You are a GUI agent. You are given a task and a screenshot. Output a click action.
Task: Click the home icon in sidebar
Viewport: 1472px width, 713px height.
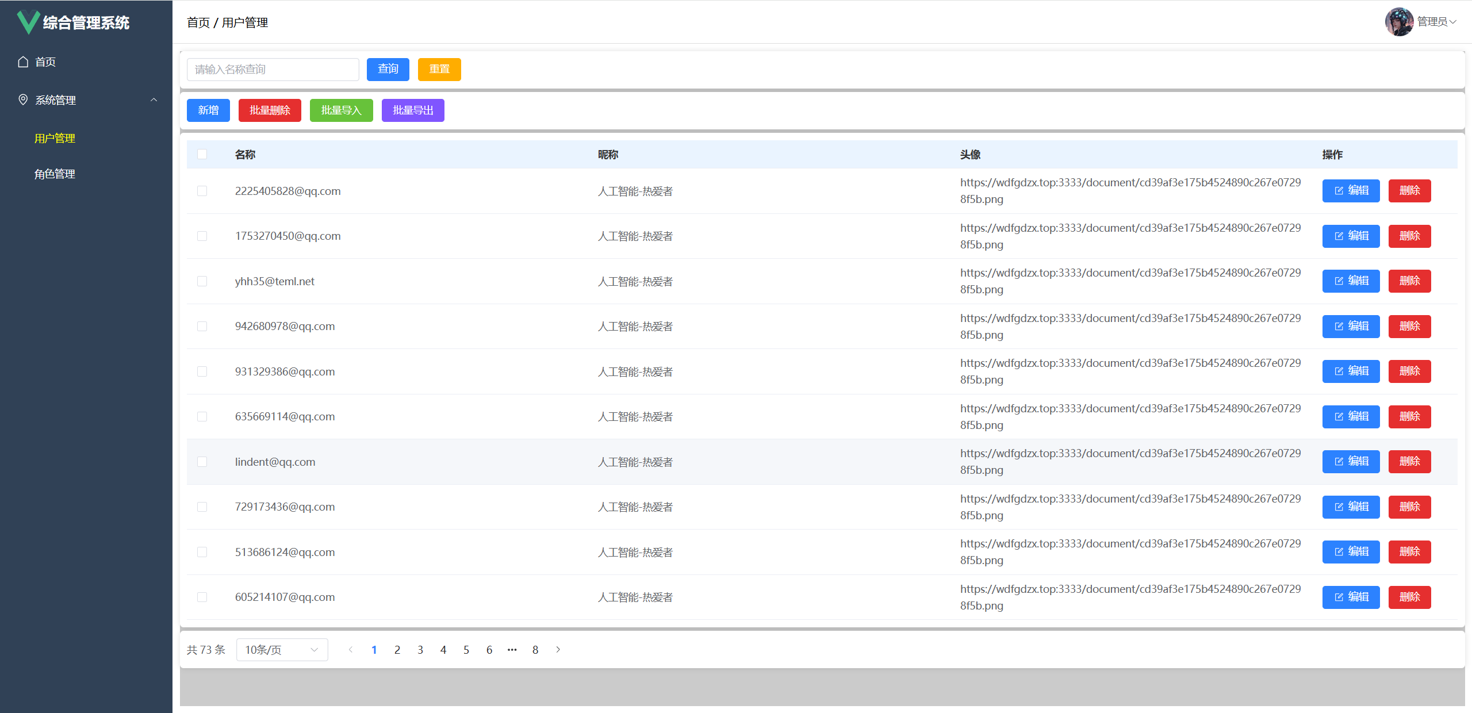coord(23,62)
